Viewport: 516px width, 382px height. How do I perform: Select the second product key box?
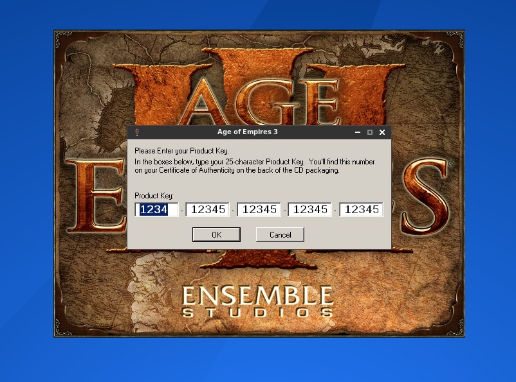point(208,209)
